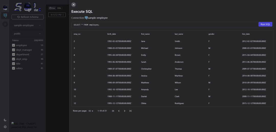Screen dimensions: 276x132
Task: Go to the first page of results
Action: point(113,111)
